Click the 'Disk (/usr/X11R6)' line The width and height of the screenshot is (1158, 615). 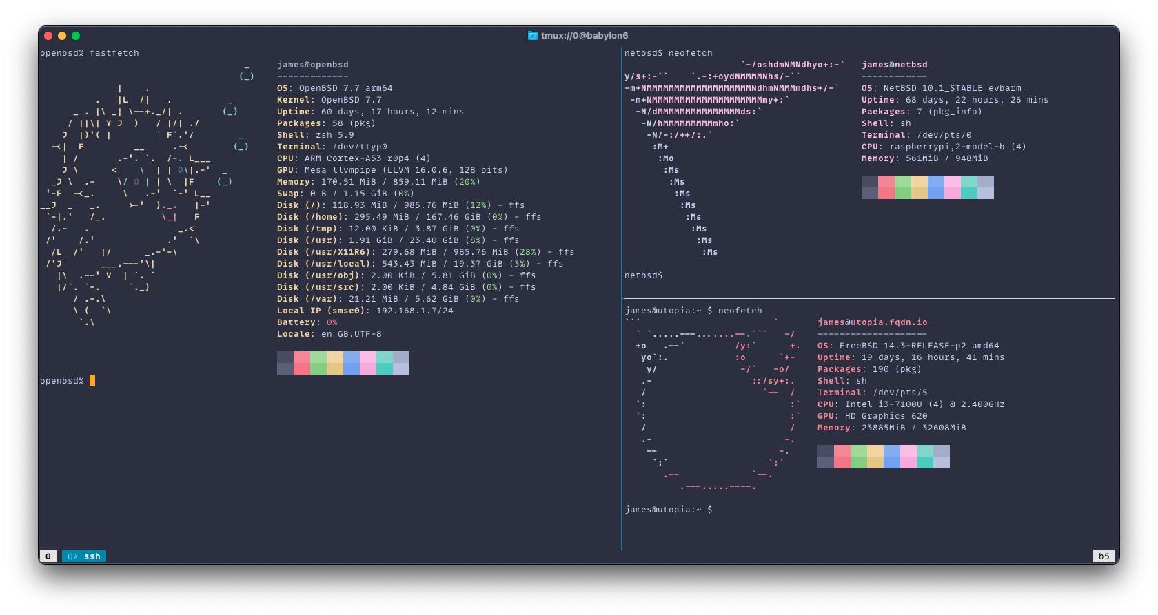coord(426,252)
